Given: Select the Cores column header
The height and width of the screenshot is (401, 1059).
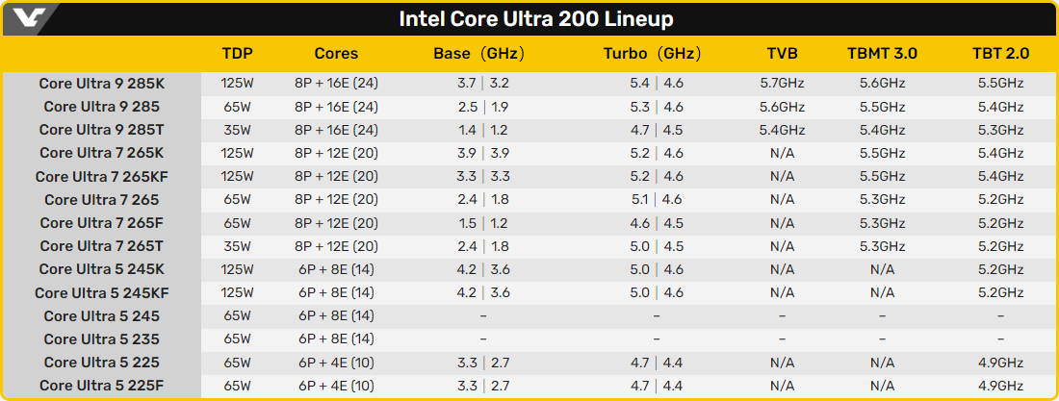Looking at the screenshot, I should pos(336,54).
